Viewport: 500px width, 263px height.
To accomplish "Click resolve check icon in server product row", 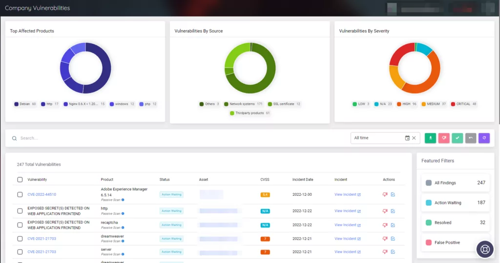I will tap(393, 251).
